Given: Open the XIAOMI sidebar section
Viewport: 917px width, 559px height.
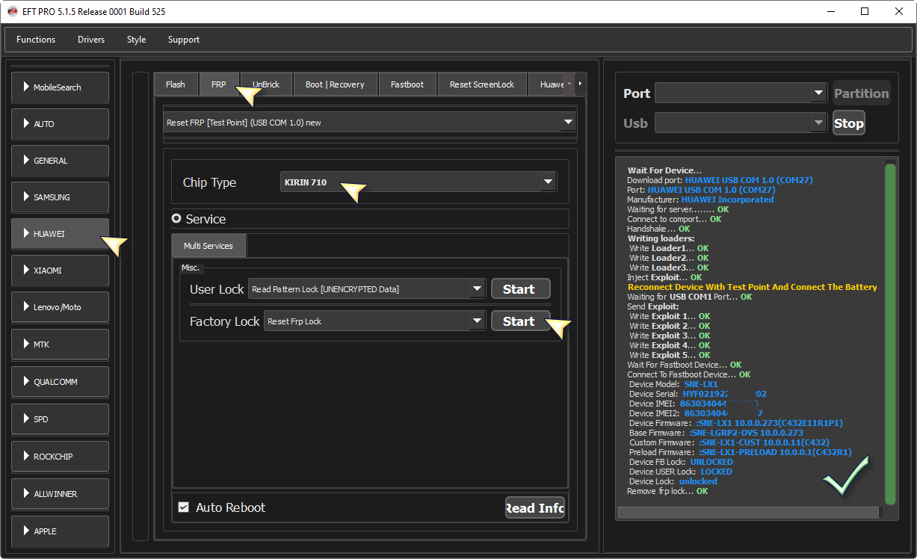Looking at the screenshot, I should pos(61,271).
